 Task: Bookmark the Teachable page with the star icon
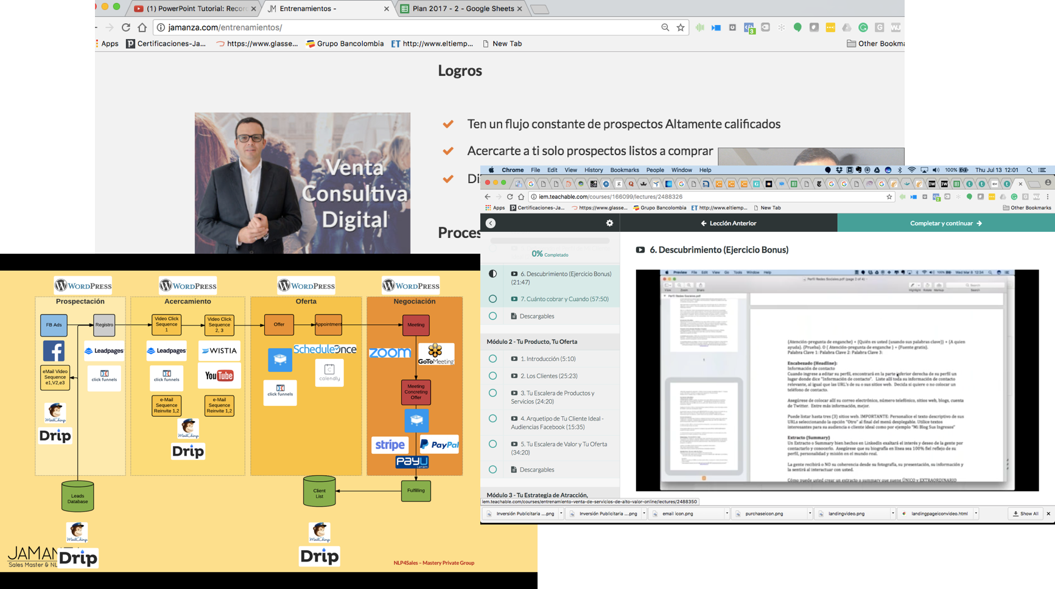click(x=889, y=197)
